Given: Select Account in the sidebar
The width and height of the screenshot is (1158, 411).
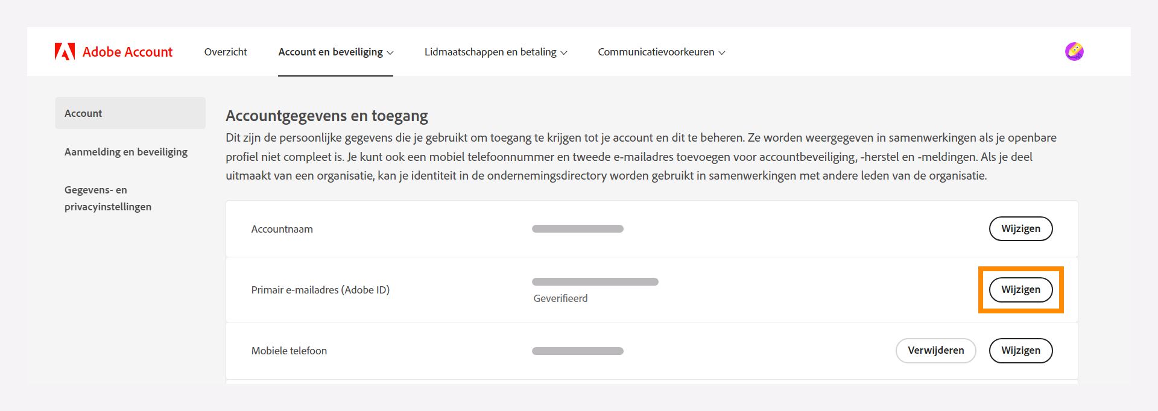Looking at the screenshot, I should click(x=83, y=113).
